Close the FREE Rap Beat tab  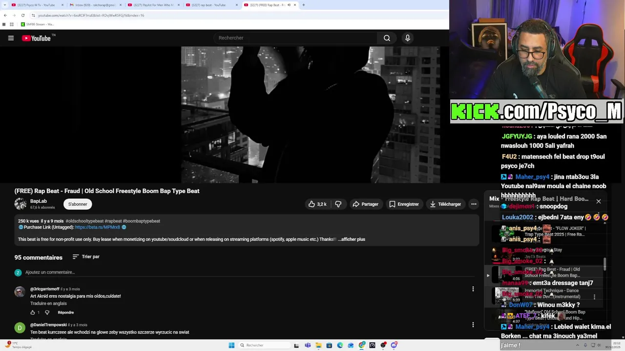tap(295, 5)
